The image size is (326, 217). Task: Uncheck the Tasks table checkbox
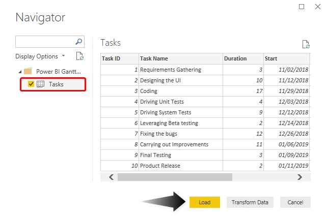click(31, 84)
